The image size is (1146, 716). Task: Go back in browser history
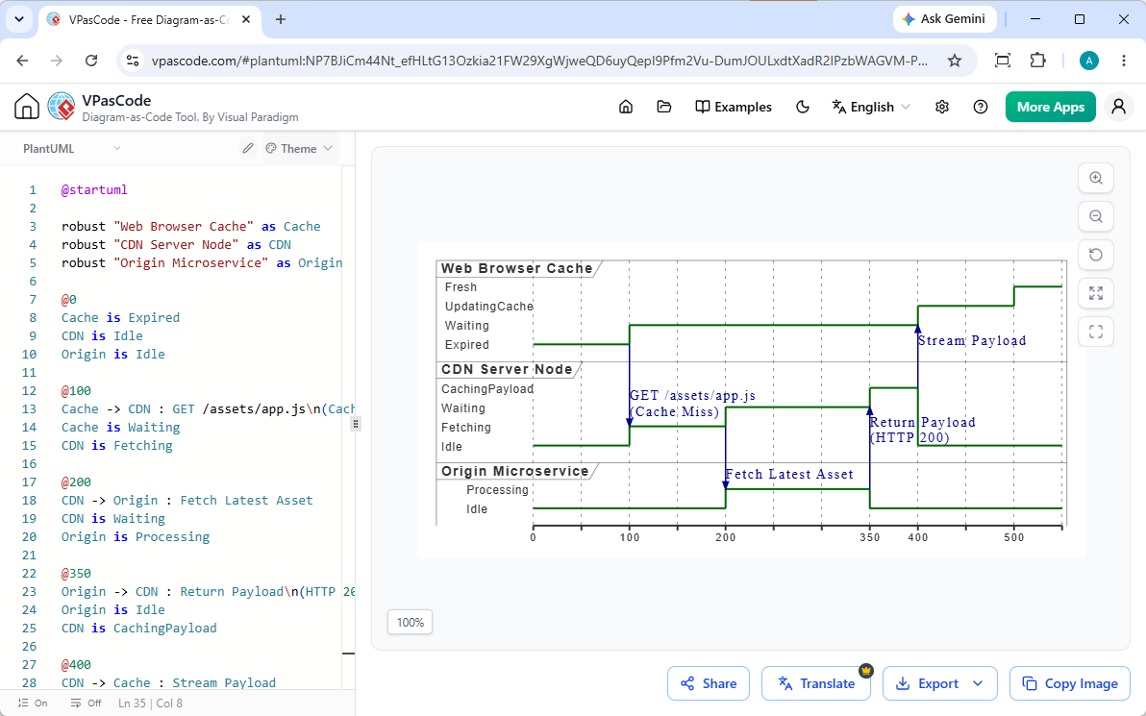(23, 61)
